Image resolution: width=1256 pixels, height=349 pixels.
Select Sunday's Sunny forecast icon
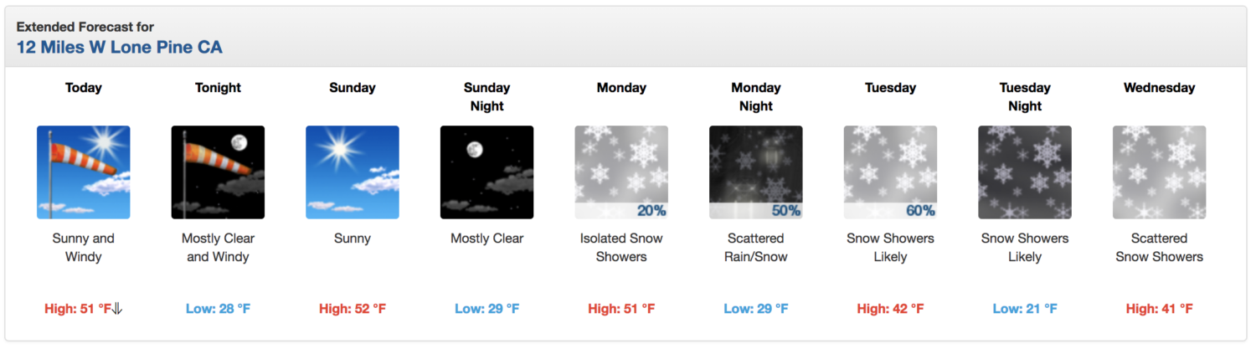pos(353,172)
